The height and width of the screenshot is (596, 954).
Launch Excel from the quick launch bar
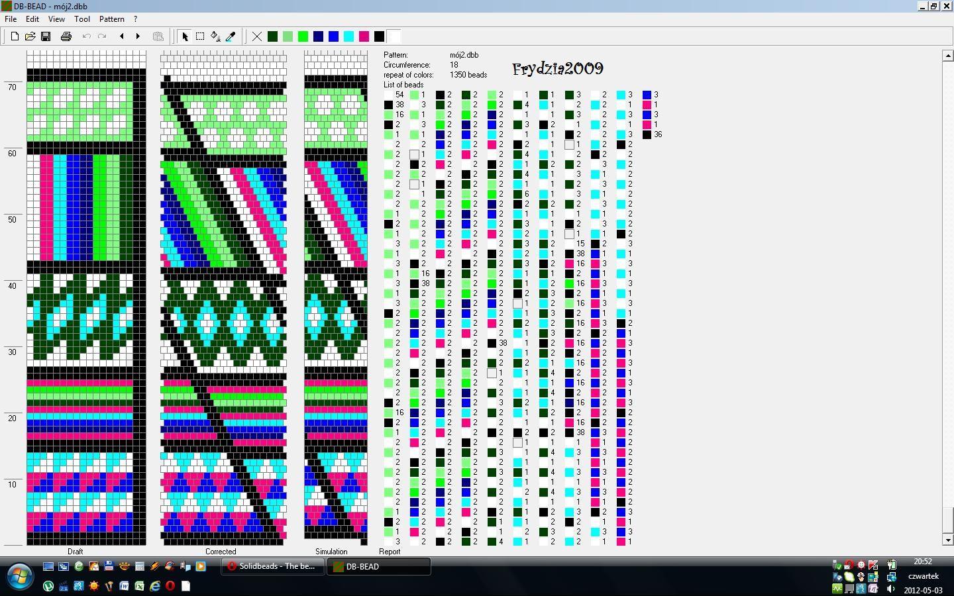click(139, 586)
